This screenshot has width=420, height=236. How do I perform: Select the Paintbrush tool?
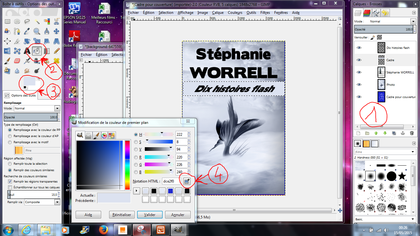point(7,61)
